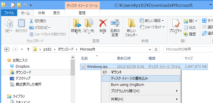
Task: Switch to the Home (ホーム) tab
Action: 25,13
